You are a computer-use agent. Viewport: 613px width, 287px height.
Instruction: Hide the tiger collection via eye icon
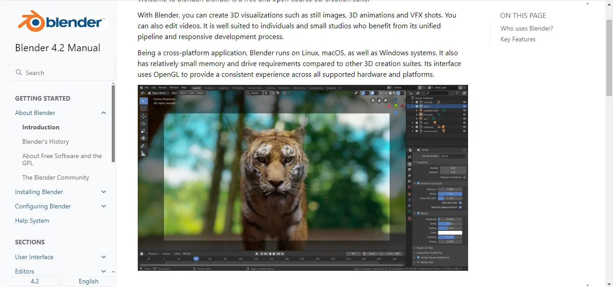pos(464,123)
